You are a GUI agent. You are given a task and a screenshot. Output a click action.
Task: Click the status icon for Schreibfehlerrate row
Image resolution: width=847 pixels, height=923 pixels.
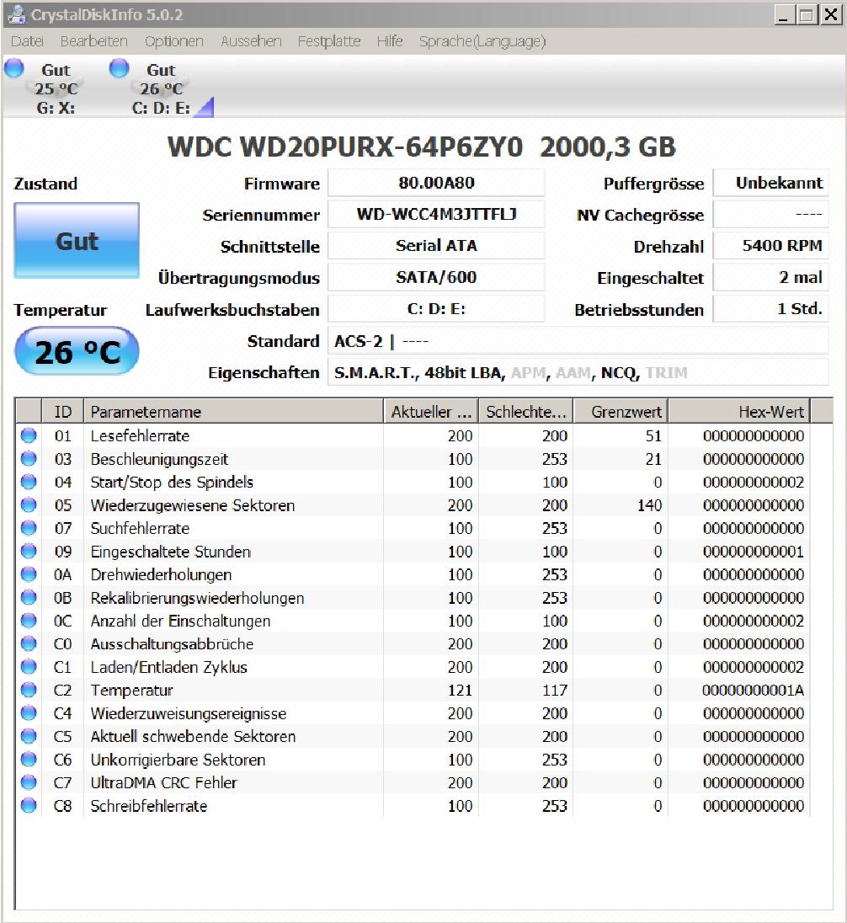tap(29, 806)
